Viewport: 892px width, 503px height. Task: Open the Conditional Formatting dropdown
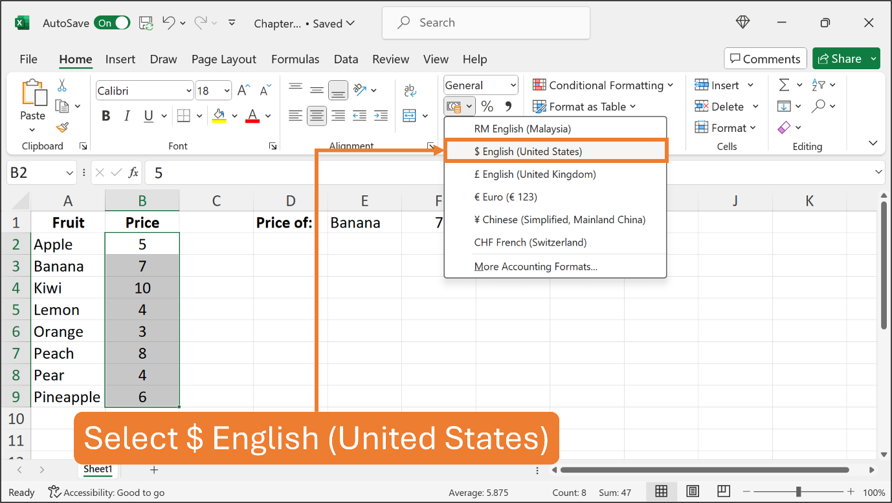603,85
